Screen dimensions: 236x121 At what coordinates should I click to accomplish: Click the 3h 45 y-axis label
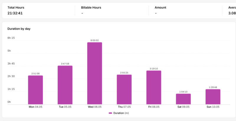11,63
